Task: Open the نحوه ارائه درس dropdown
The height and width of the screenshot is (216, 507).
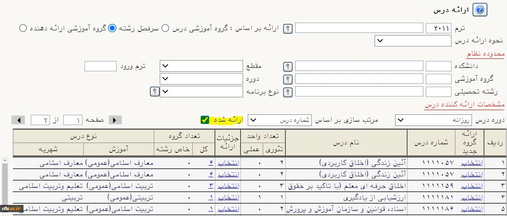Action: (413, 41)
